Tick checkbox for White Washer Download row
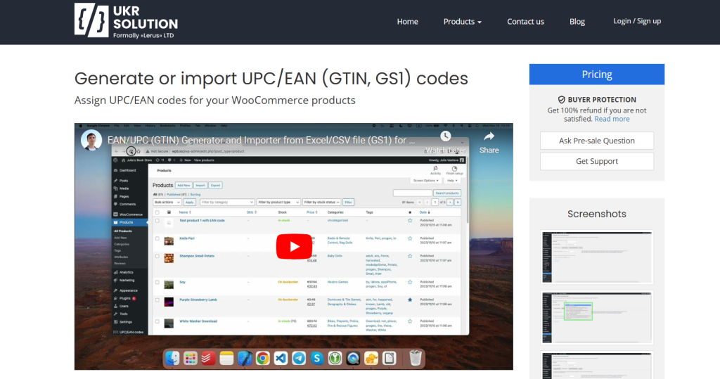 (x=157, y=321)
